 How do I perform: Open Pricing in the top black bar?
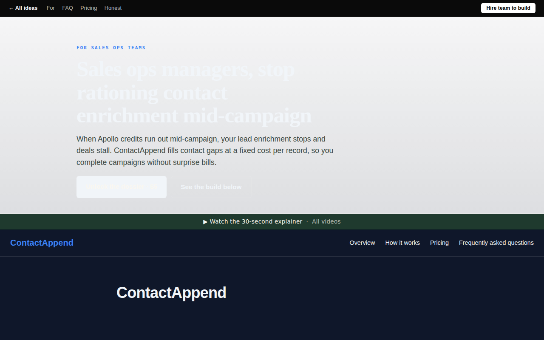pyautogui.click(x=88, y=8)
